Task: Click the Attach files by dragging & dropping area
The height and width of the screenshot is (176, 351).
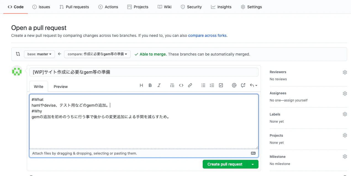Action: [x=144, y=153]
